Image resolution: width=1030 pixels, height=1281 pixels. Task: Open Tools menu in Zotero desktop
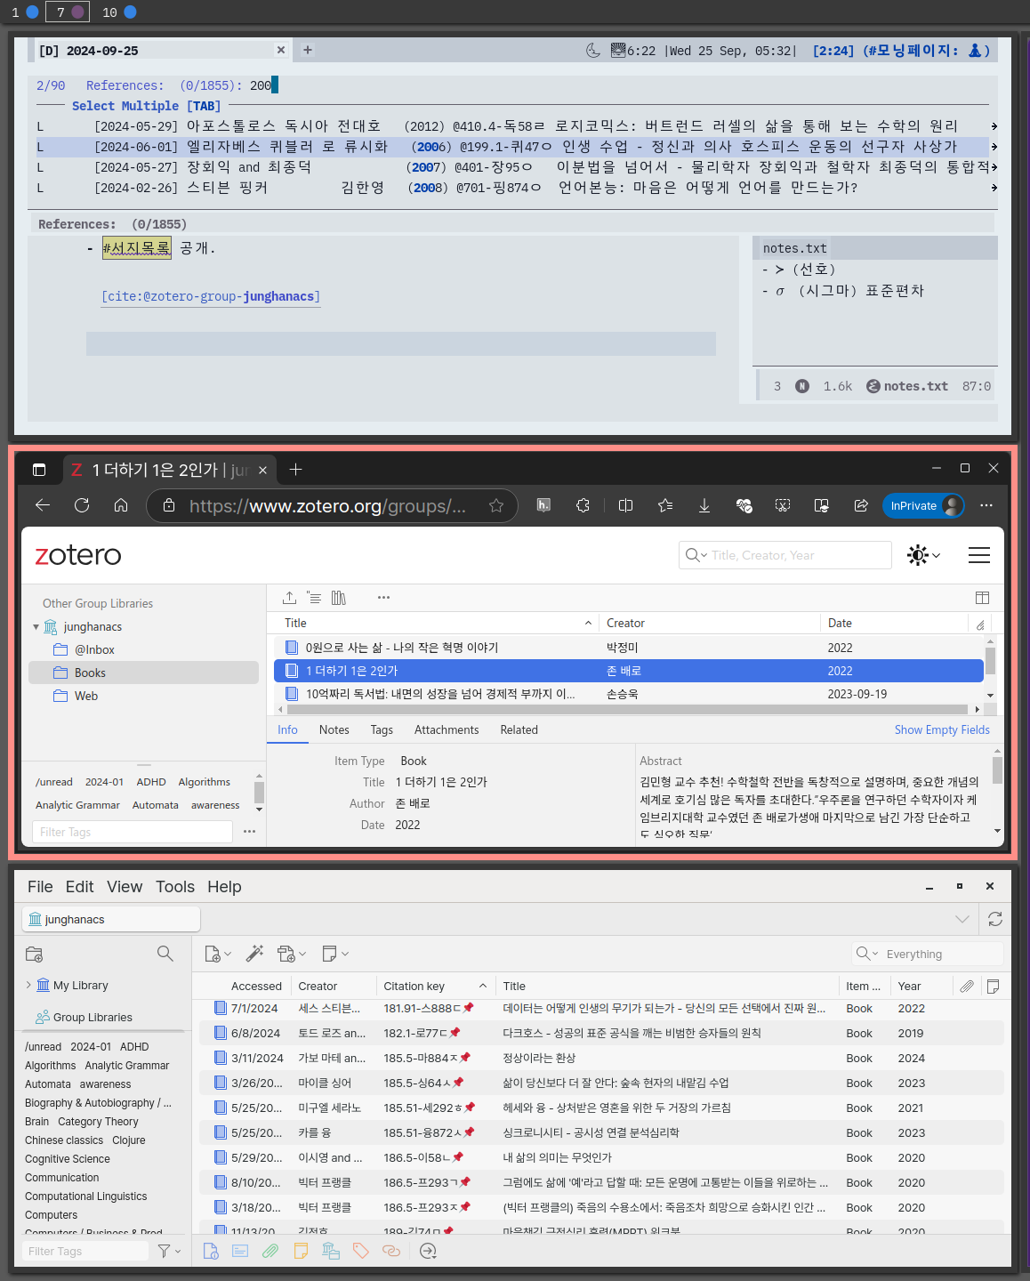(175, 887)
